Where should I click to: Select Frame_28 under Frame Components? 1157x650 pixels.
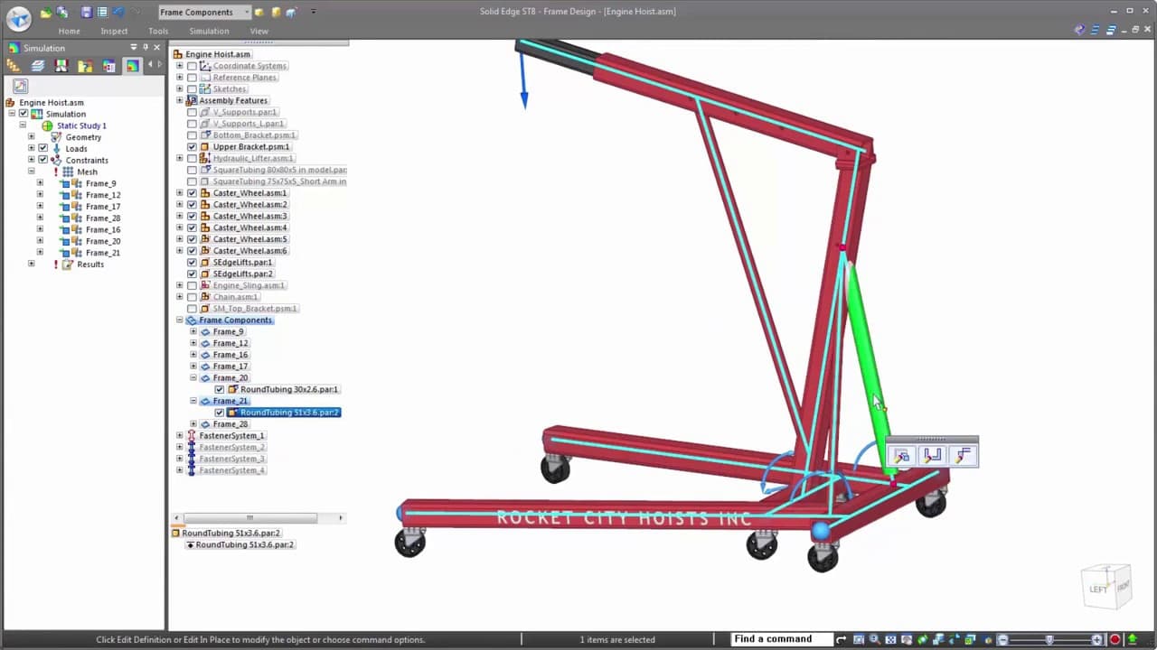click(x=230, y=424)
